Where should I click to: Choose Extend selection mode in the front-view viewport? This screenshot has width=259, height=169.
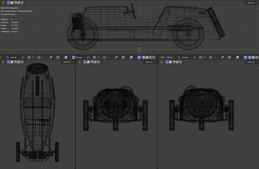click(x=88, y=62)
